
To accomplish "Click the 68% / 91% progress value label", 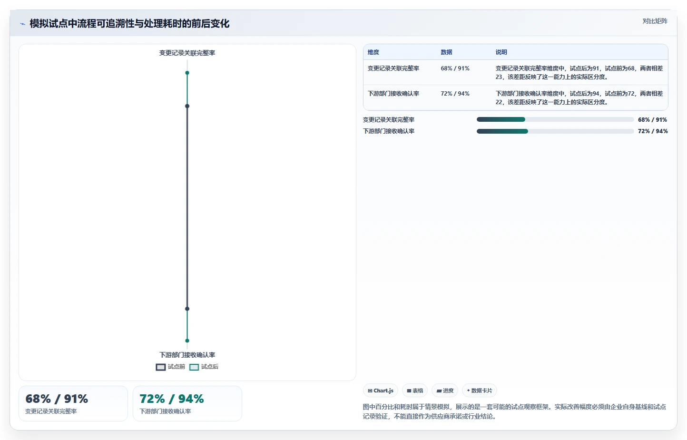I will (x=652, y=120).
